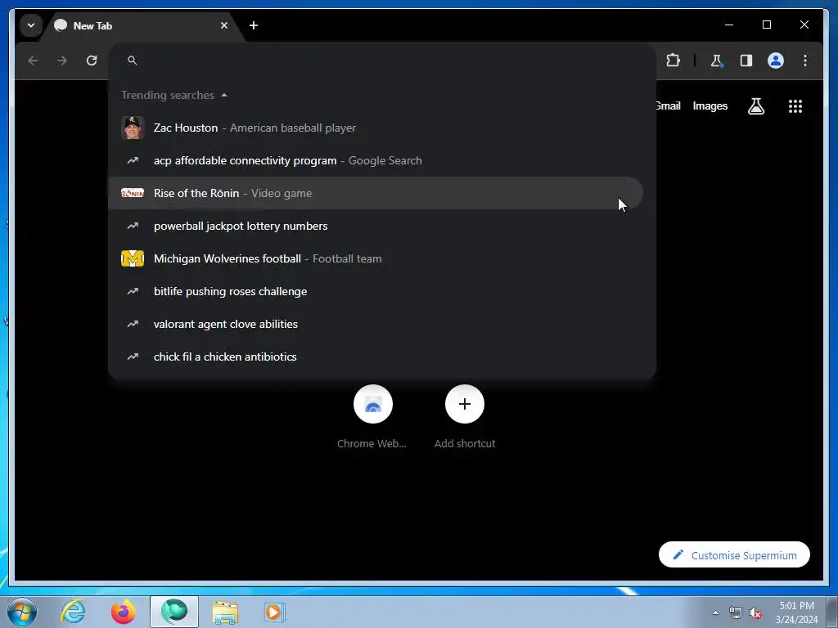Open the clock showing 5:01 PM

coord(796,612)
